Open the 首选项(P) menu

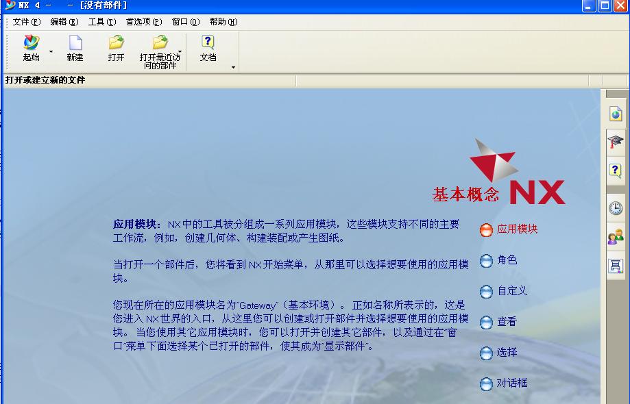144,22
